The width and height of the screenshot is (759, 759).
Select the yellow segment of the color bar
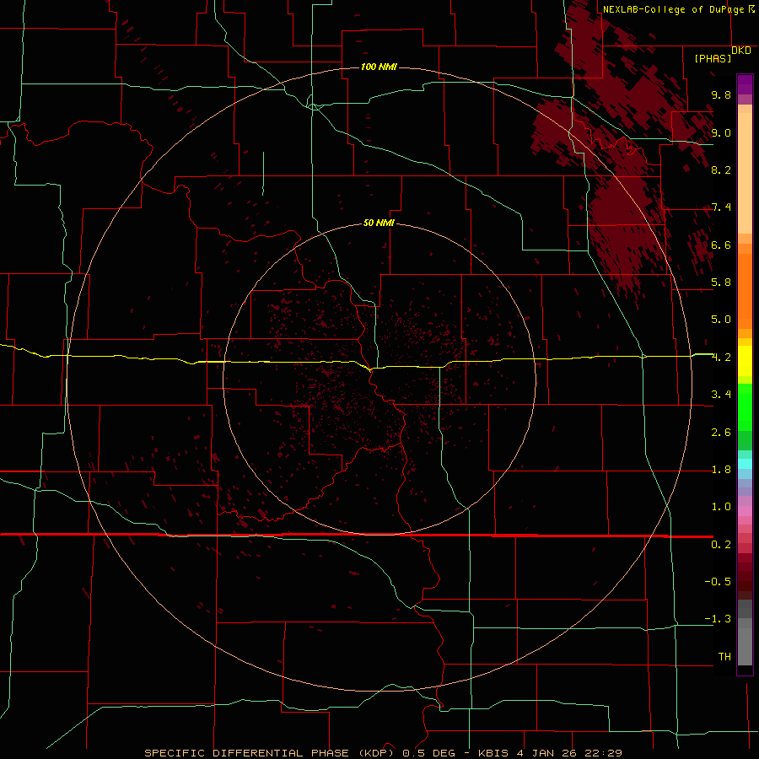click(745, 361)
